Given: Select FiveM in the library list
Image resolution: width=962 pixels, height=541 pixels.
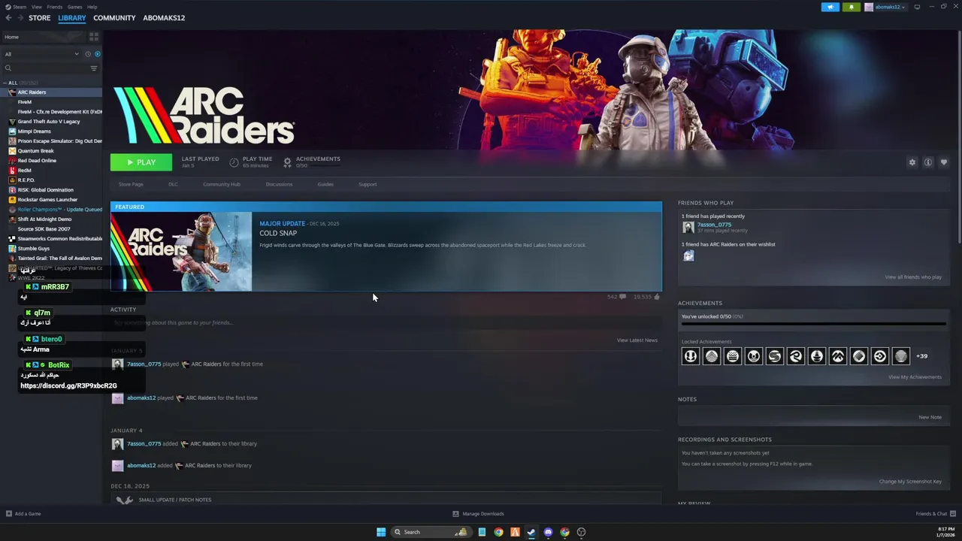Looking at the screenshot, I should click(x=25, y=102).
